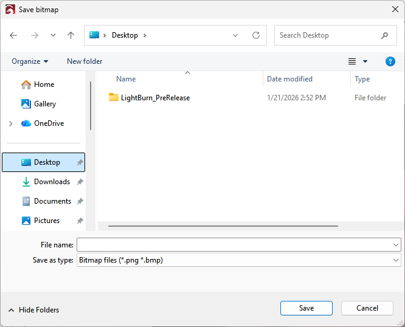Click the desktop icon in the address bar
This screenshot has width=405, height=327.
pyautogui.click(x=94, y=35)
